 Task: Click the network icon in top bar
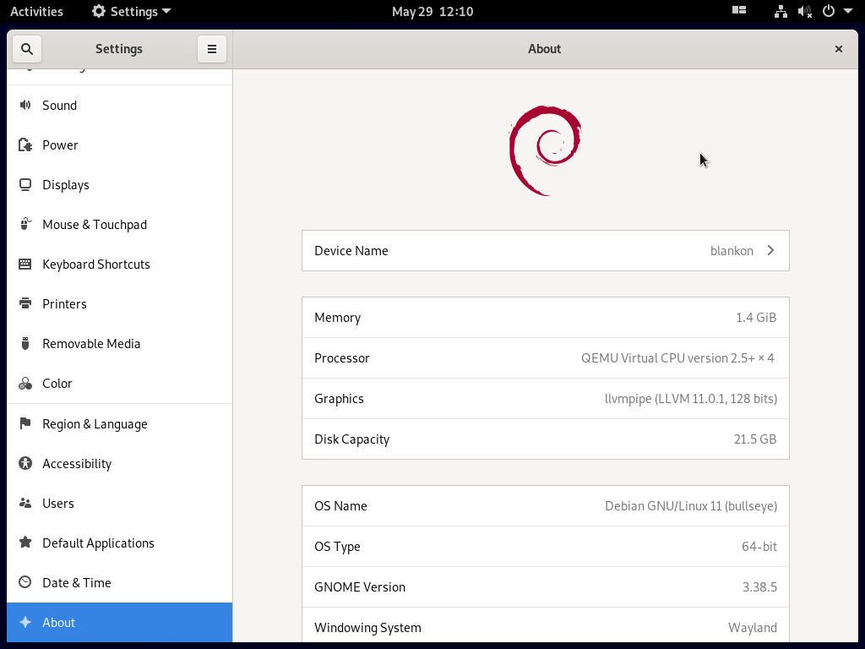pos(781,11)
